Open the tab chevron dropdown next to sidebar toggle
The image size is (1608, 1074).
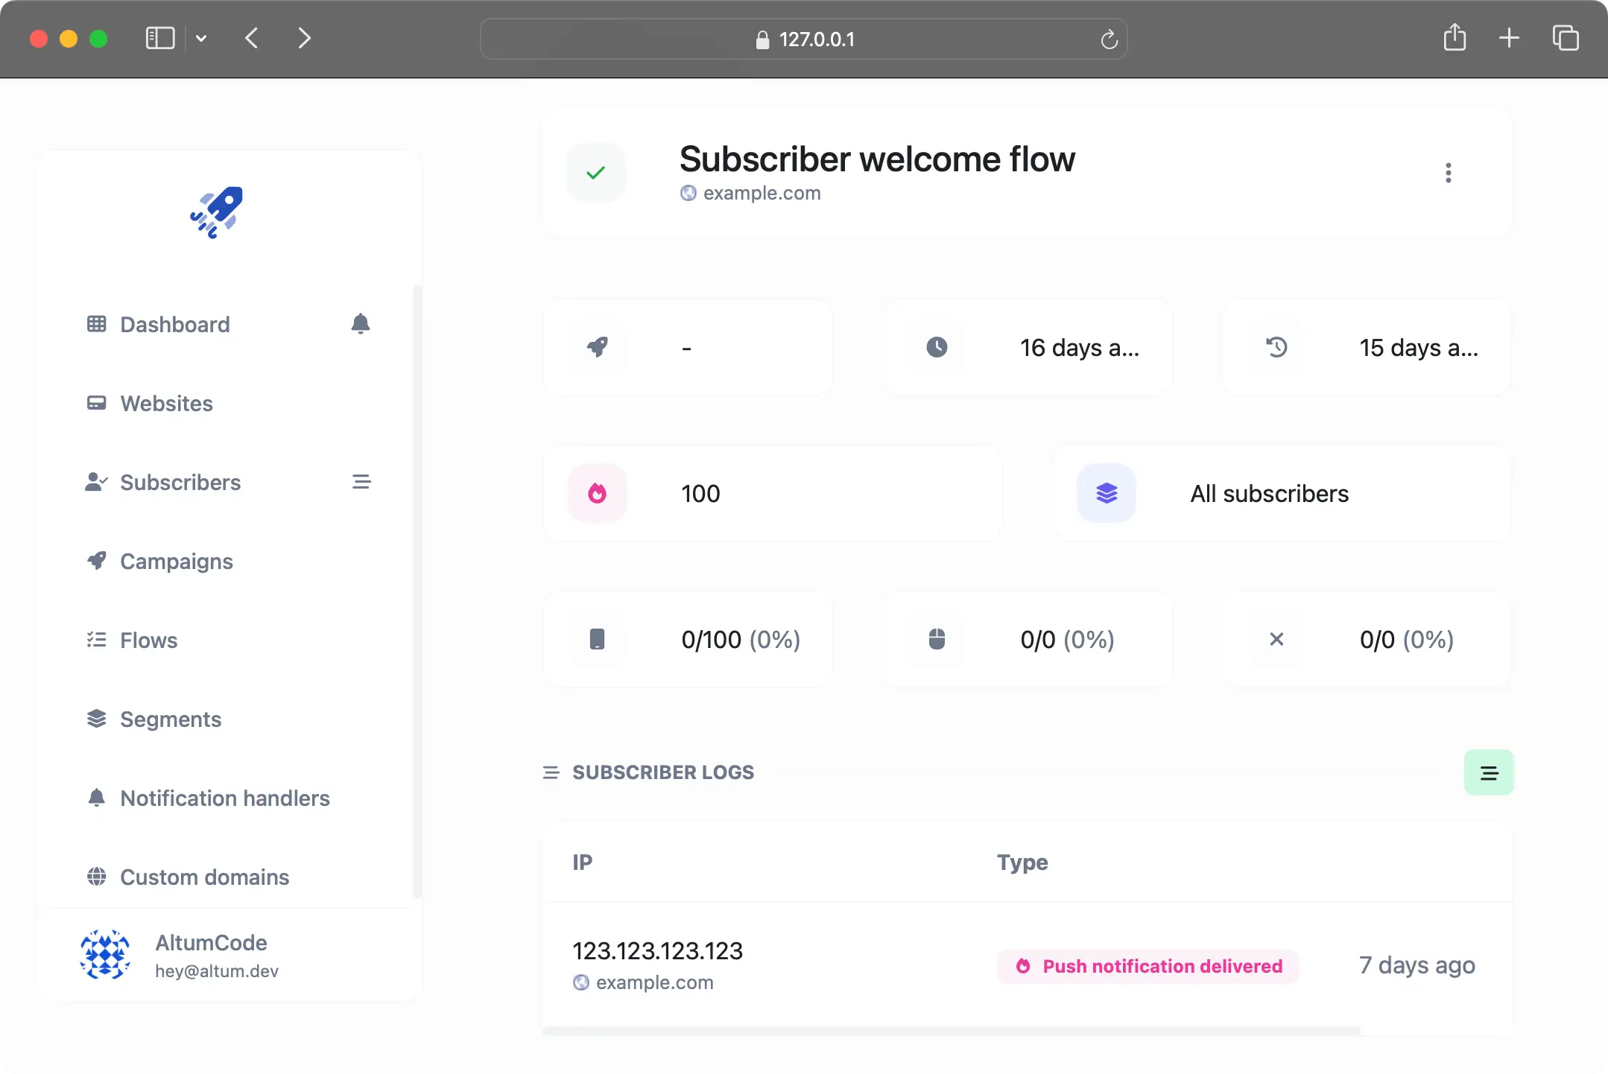click(200, 38)
